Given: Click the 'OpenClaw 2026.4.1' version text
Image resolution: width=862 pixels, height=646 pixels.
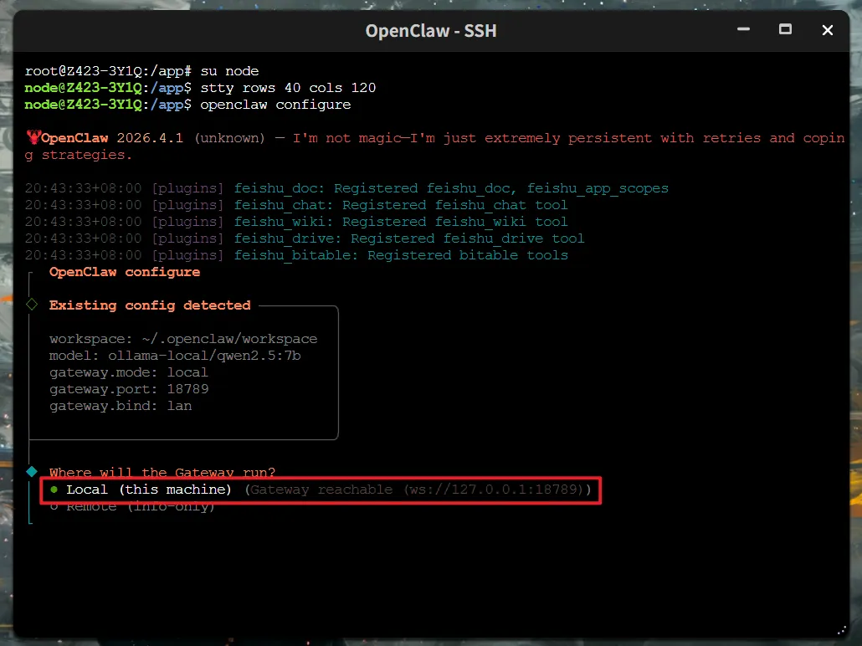Looking at the screenshot, I should (x=111, y=138).
